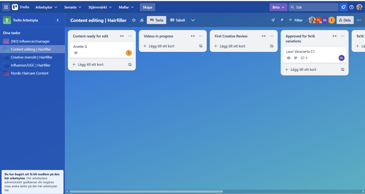Add a card to First Creative Review

point(240,46)
